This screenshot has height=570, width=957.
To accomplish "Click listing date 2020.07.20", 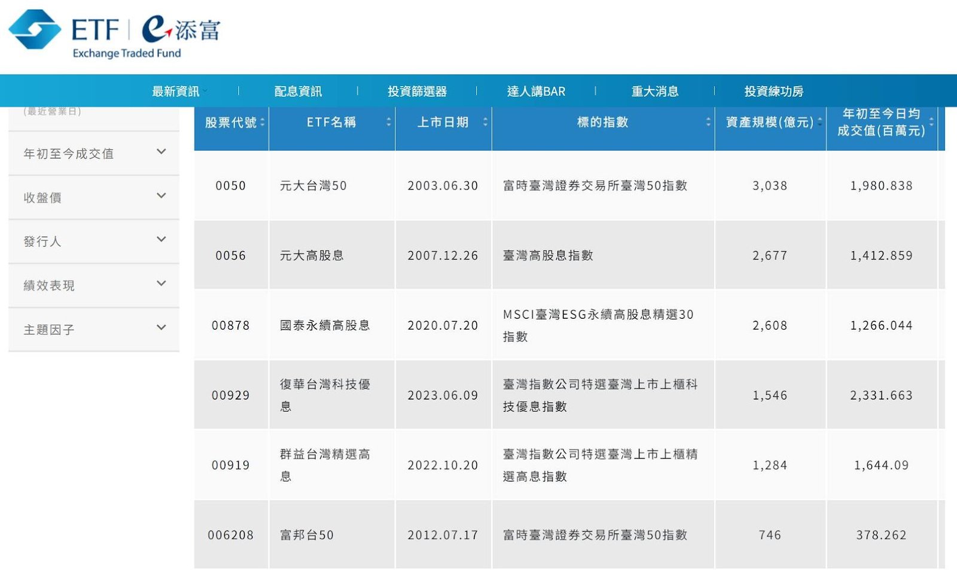I will click(x=443, y=325).
